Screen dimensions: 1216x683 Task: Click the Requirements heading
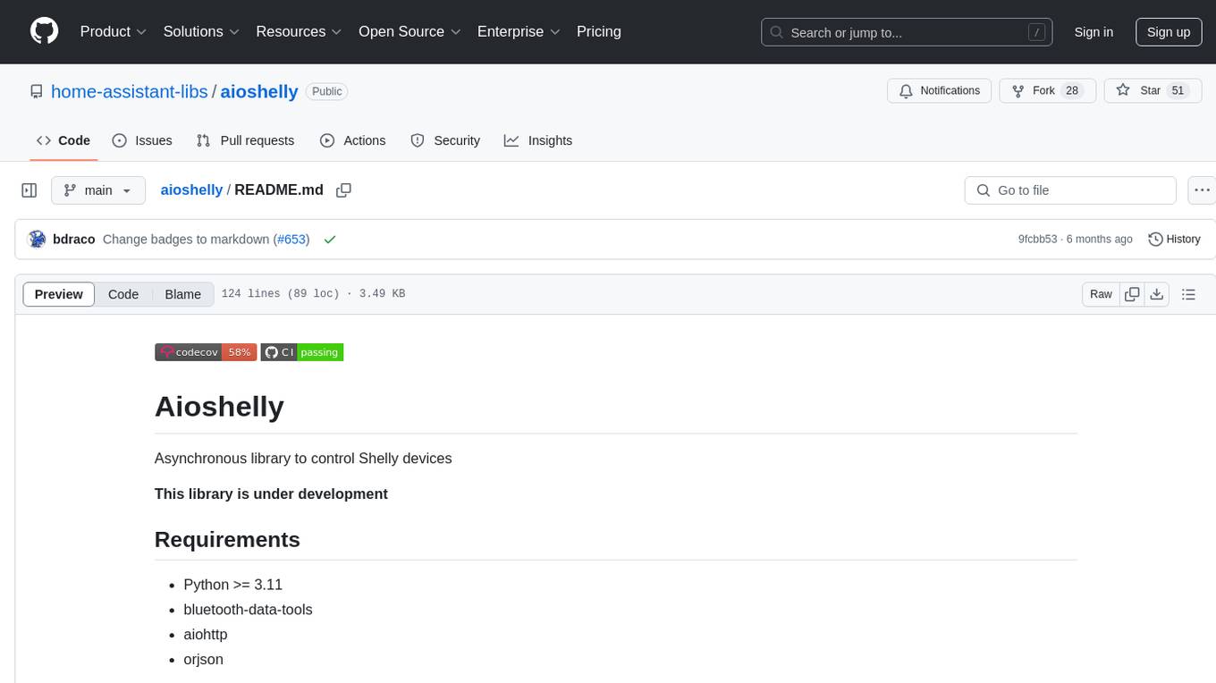(x=227, y=539)
